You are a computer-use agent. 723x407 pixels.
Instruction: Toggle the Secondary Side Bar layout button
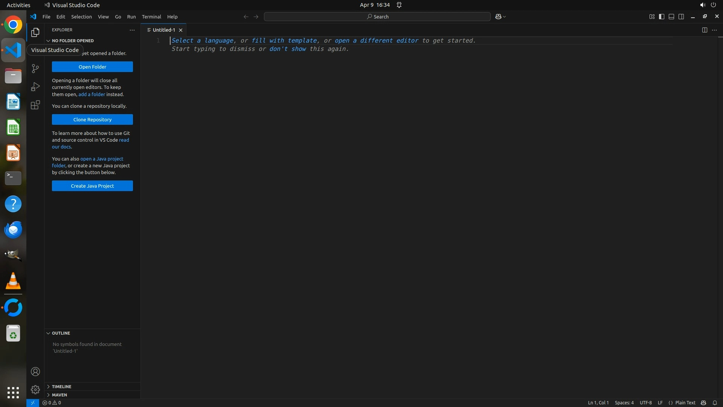coord(681,17)
